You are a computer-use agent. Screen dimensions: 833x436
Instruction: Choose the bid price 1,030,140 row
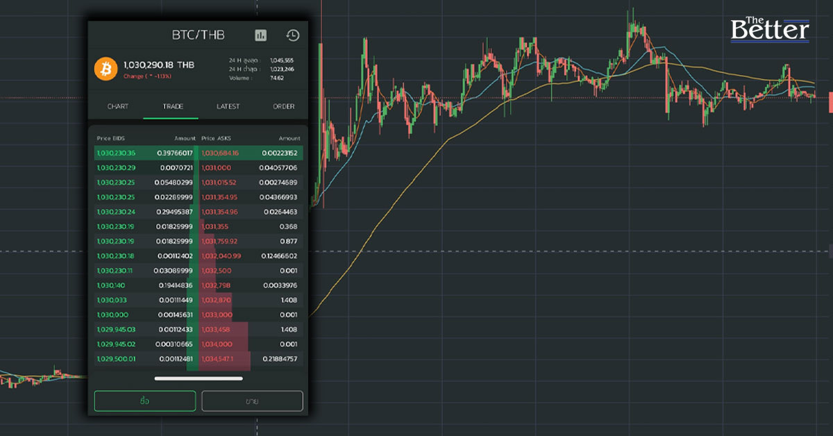coord(111,285)
